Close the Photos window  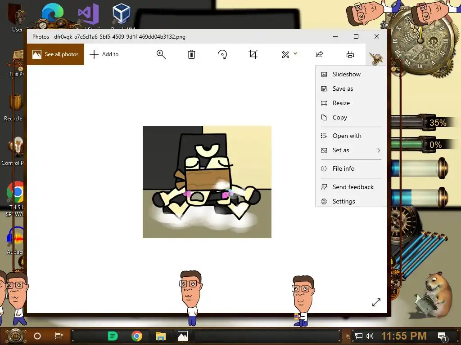point(377,37)
